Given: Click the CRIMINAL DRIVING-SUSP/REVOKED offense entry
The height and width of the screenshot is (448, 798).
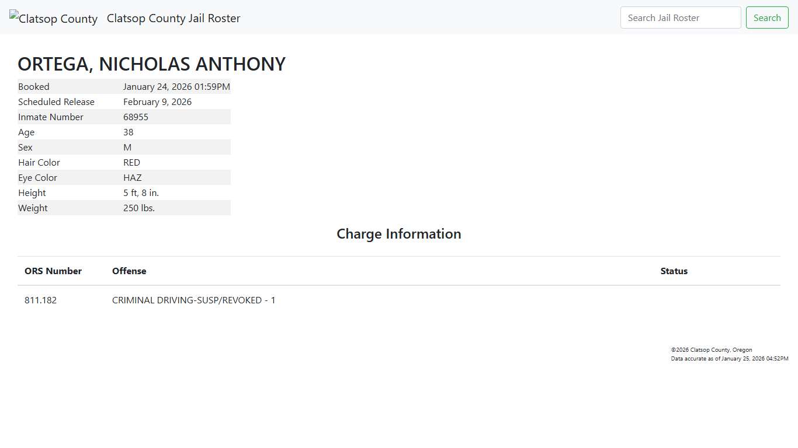Looking at the screenshot, I should pyautogui.click(x=193, y=300).
